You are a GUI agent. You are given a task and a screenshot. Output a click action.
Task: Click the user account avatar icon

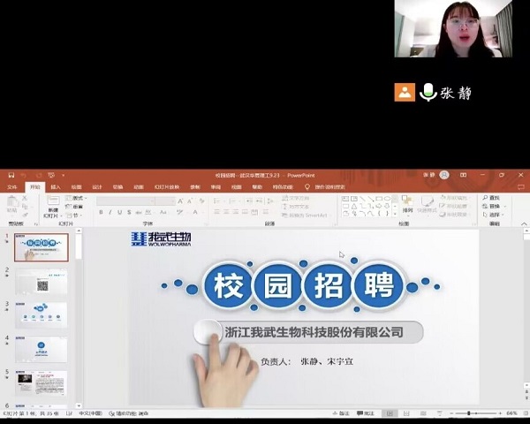tap(444, 175)
